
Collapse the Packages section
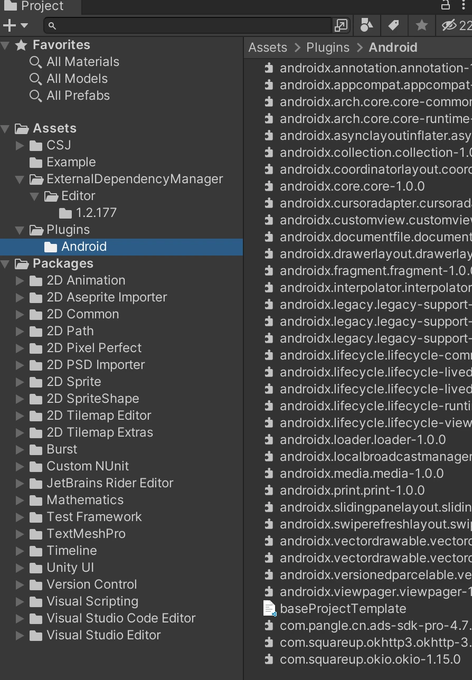pos(6,263)
